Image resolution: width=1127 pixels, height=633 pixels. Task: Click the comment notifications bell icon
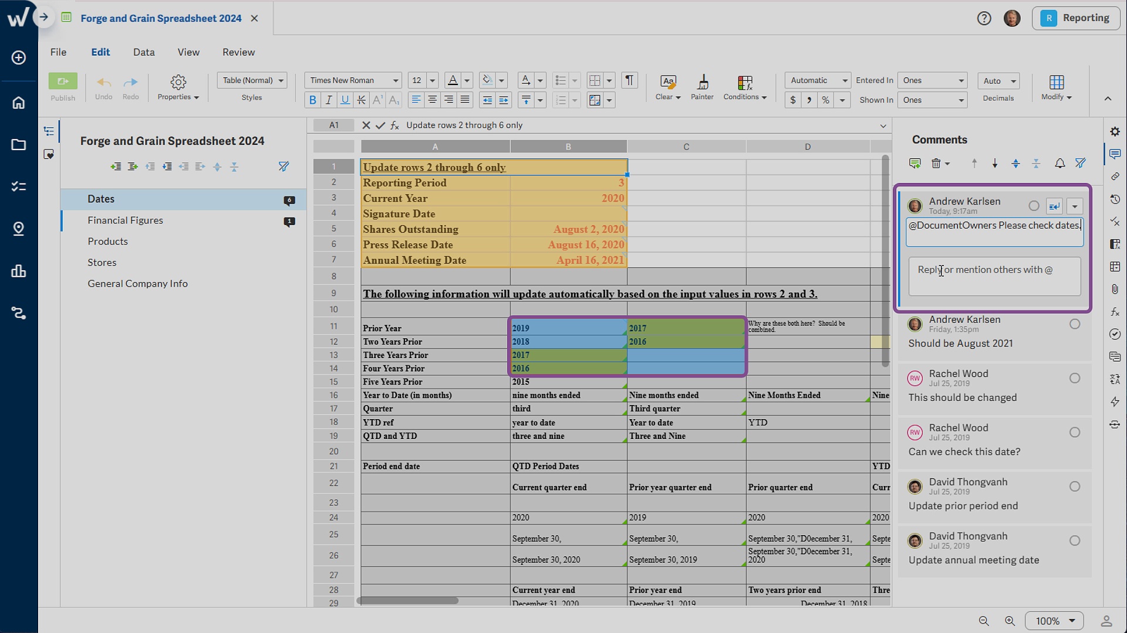(x=1059, y=164)
